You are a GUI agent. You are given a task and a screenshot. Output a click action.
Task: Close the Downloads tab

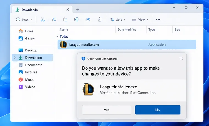(68, 10)
